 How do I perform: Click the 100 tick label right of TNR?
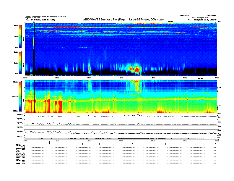pyautogui.click(x=220, y=88)
